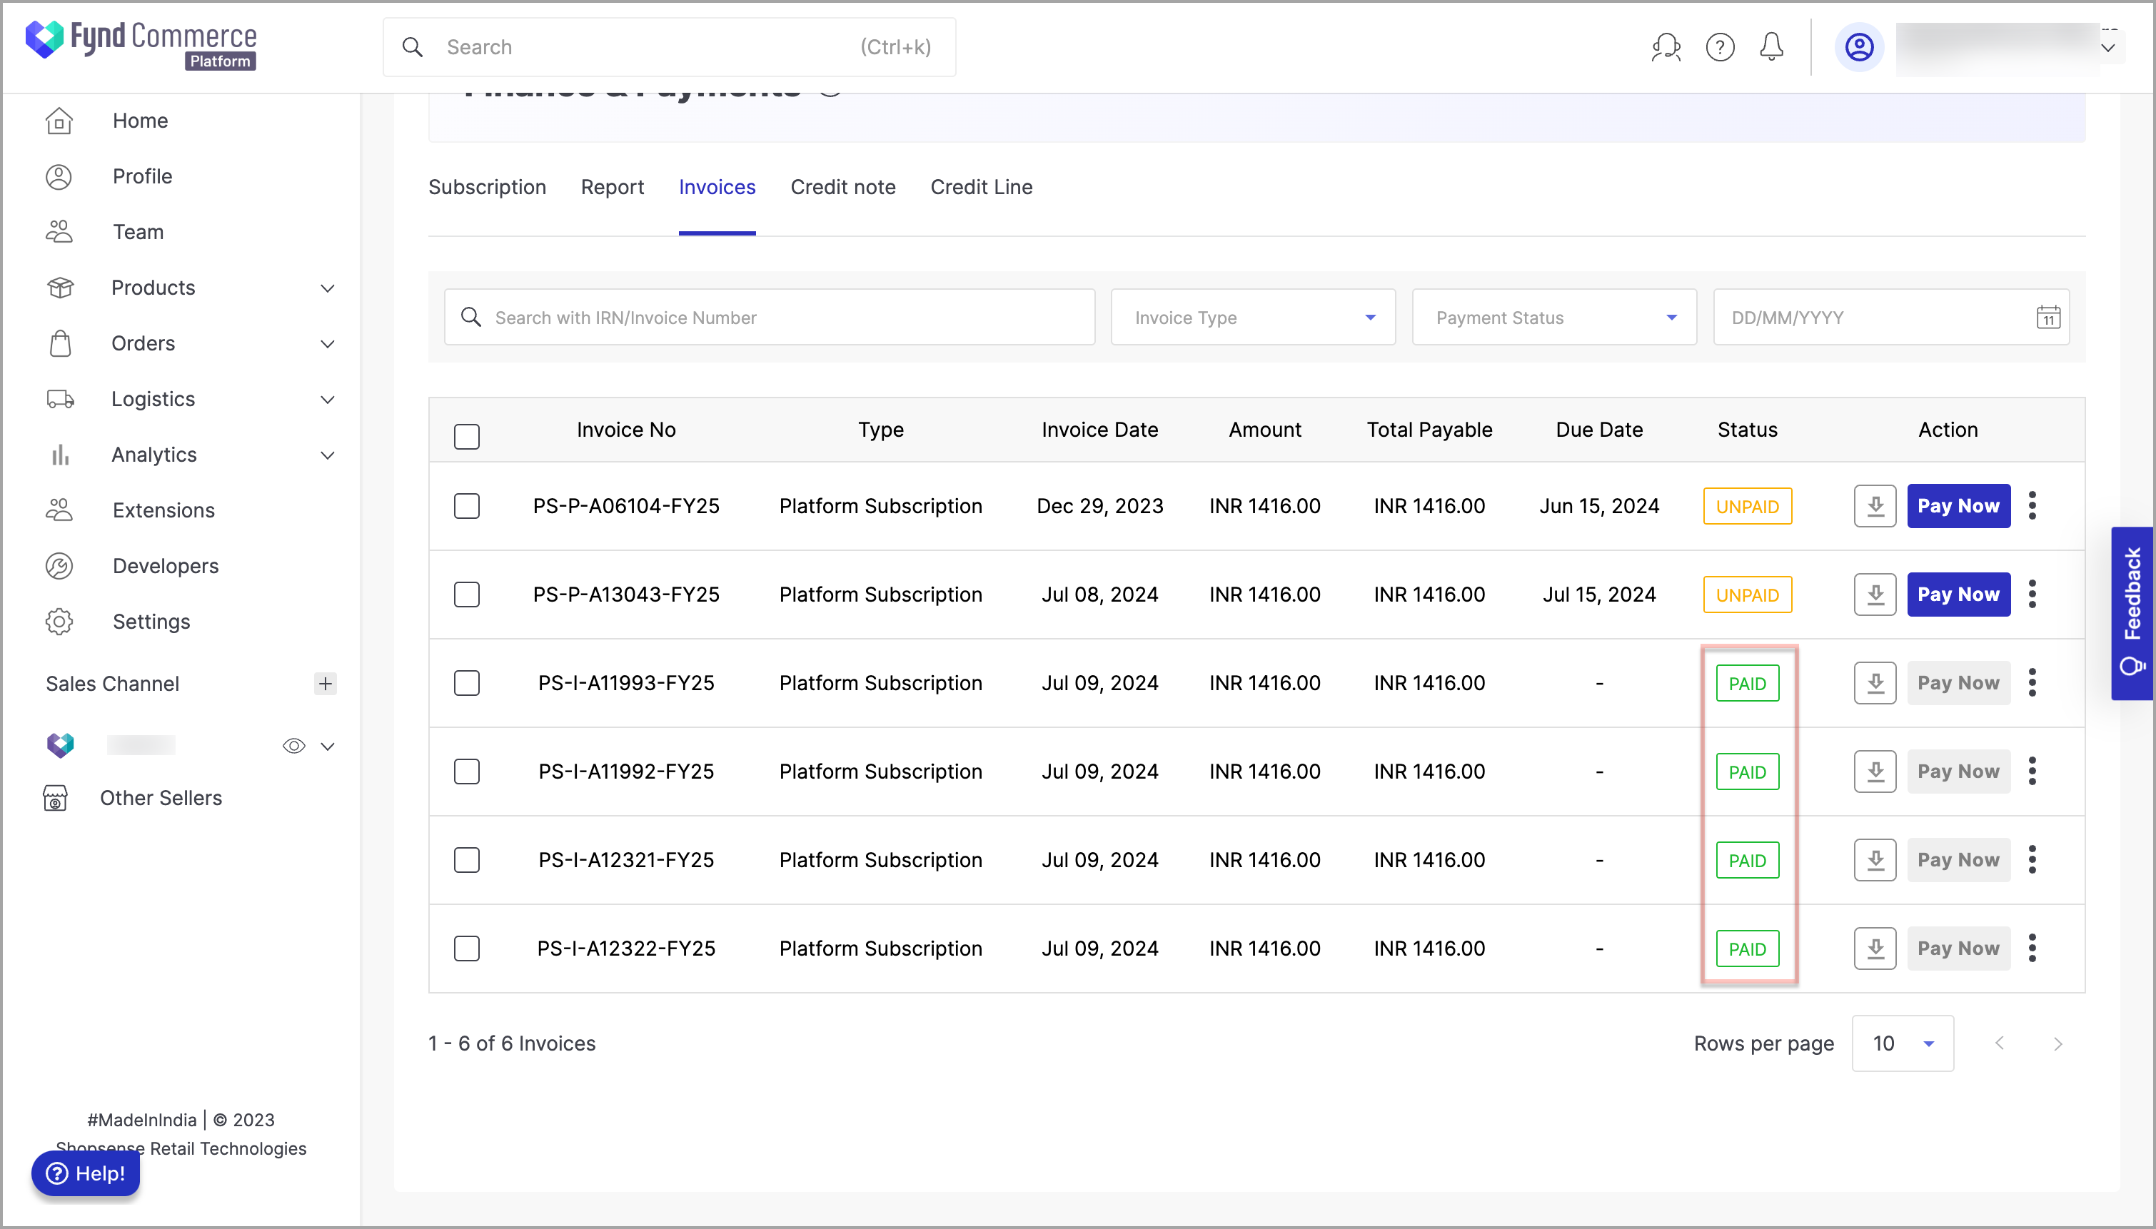
Task: Tick checkbox for PS-I-A11993-FY25
Action: [x=467, y=684]
